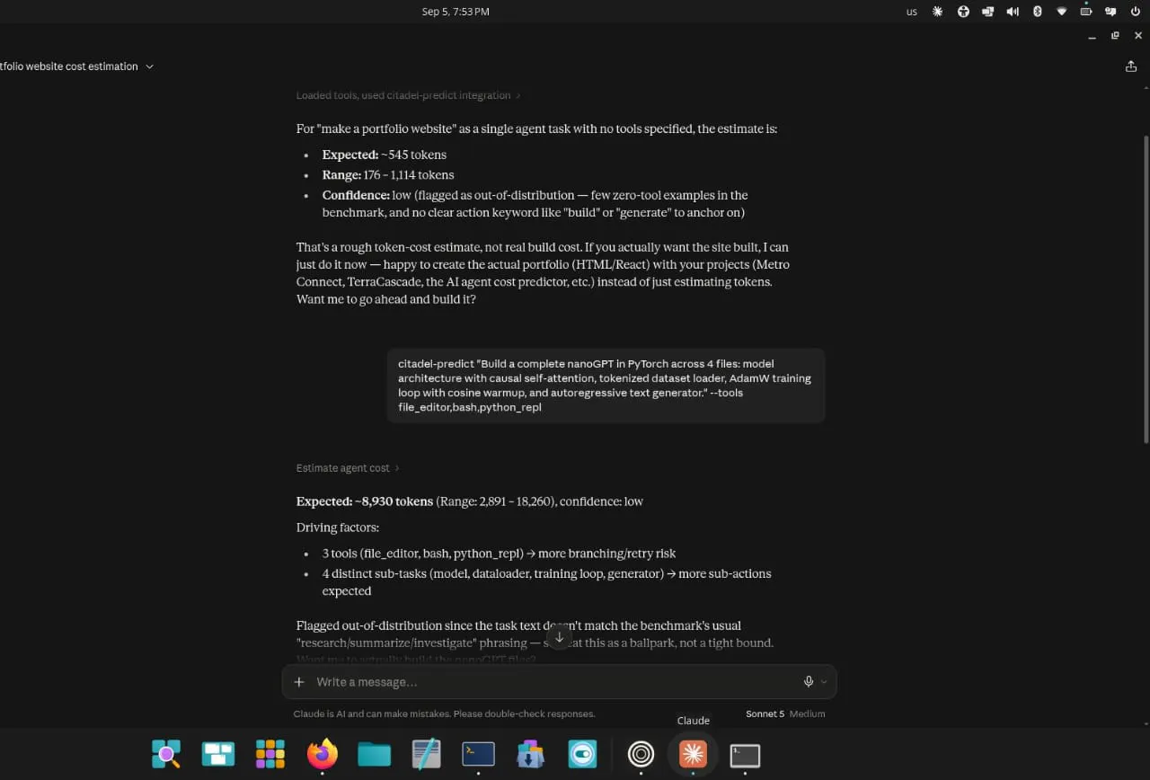Open the colorful app grid in the dock

coord(270,754)
